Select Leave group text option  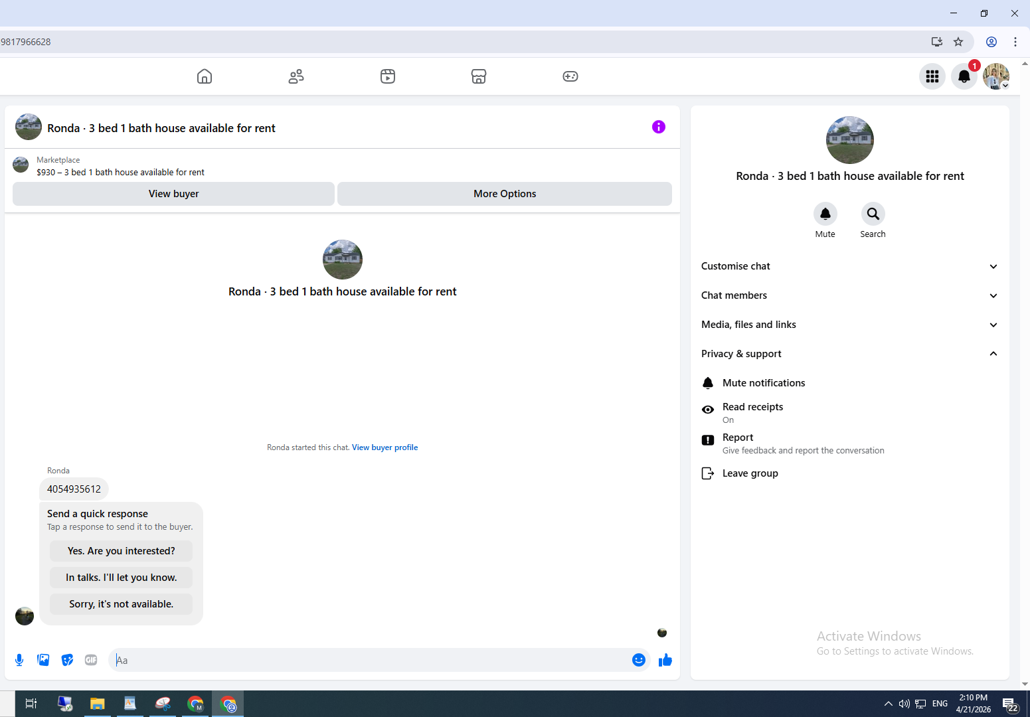tap(750, 473)
